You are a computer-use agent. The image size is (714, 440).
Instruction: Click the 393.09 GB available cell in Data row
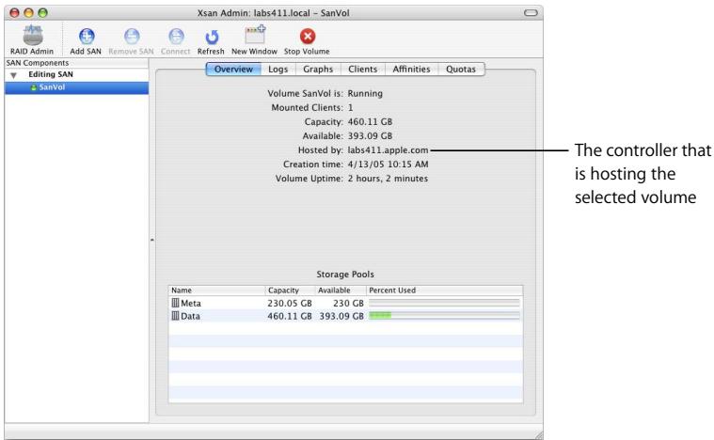[341, 316]
